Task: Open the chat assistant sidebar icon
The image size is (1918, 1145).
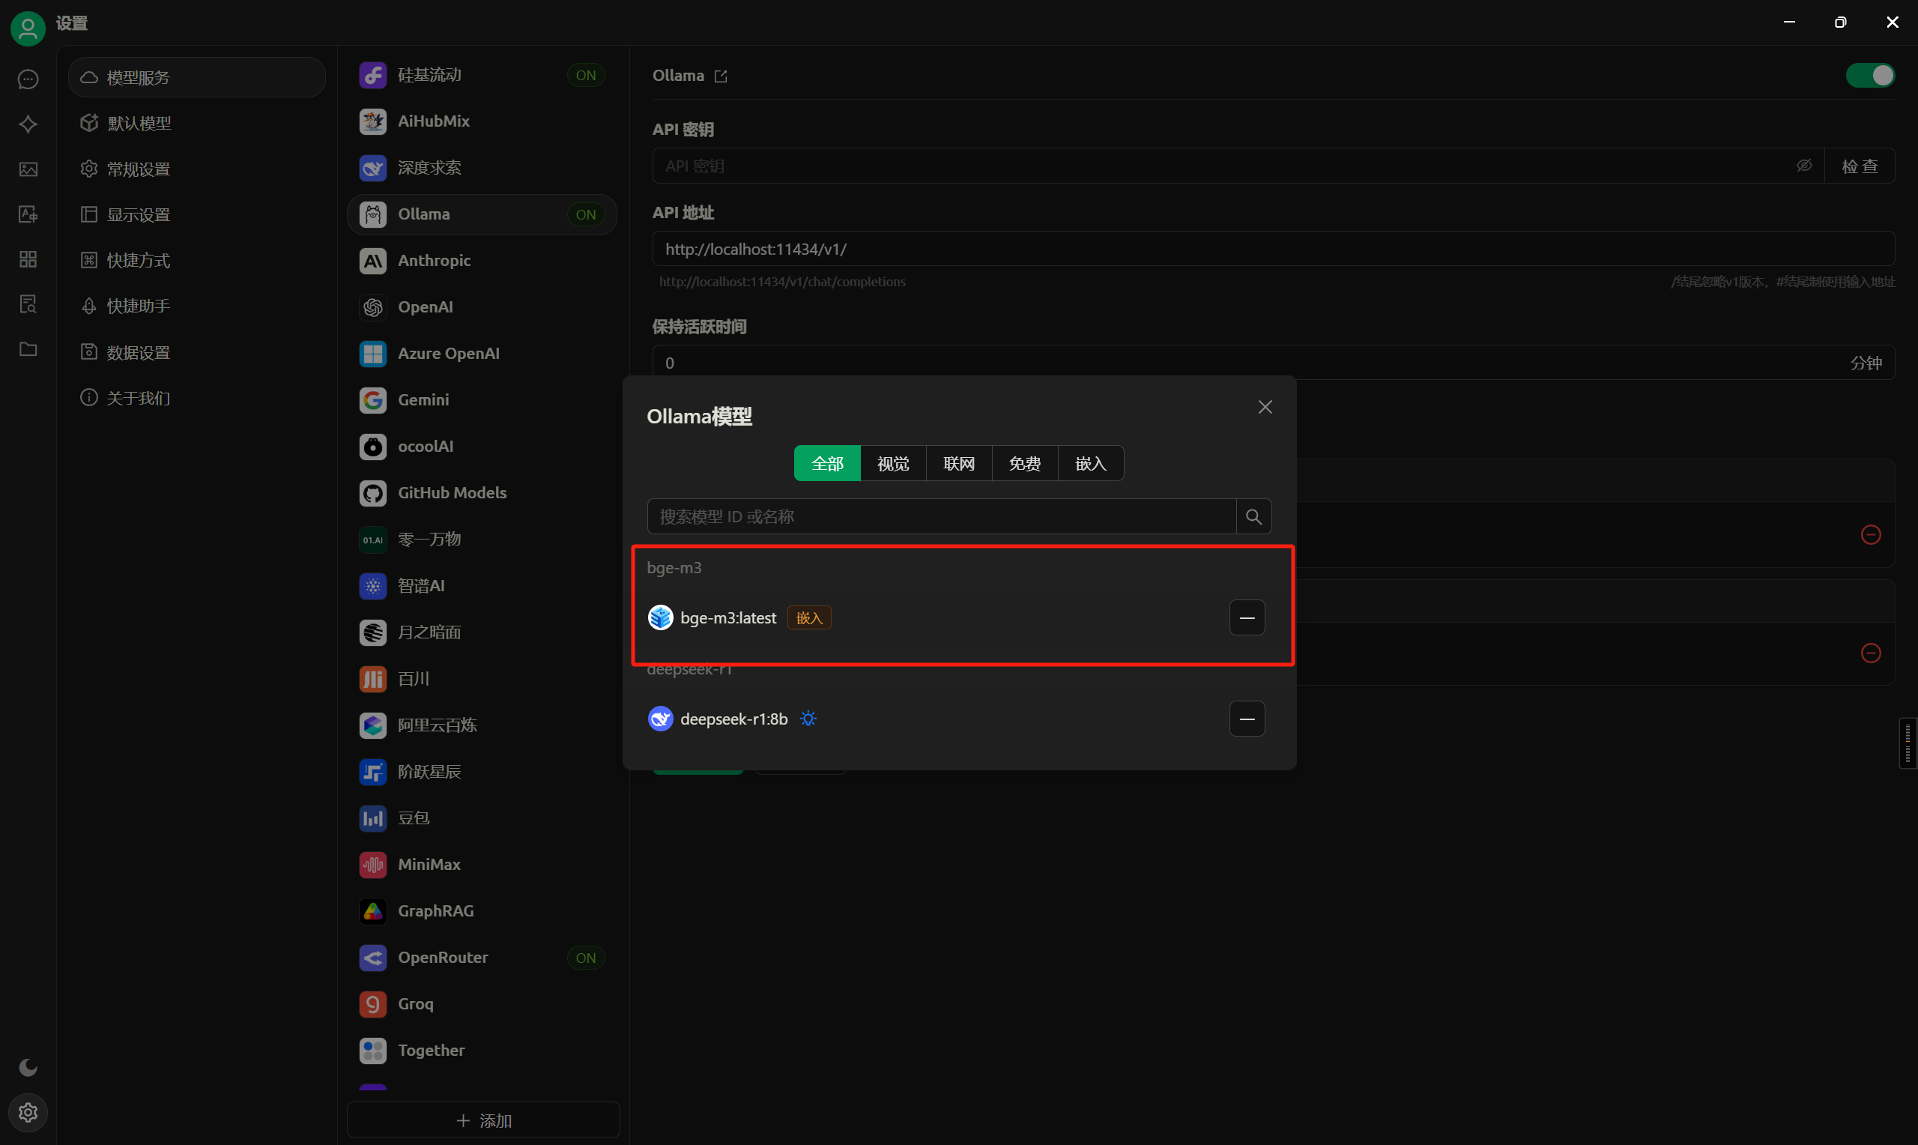Action: (28, 79)
